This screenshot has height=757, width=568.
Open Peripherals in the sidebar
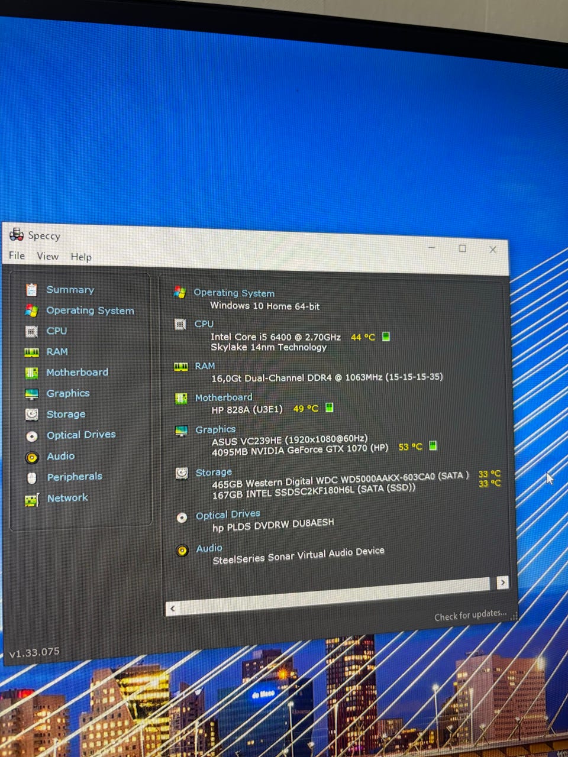coord(75,477)
